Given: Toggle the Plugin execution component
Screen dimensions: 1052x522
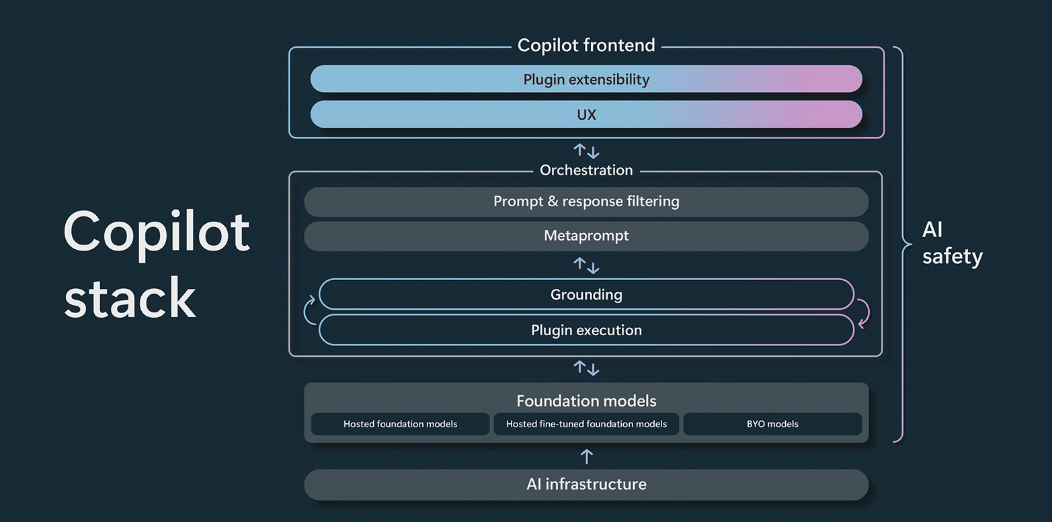Looking at the screenshot, I should 585,330.
